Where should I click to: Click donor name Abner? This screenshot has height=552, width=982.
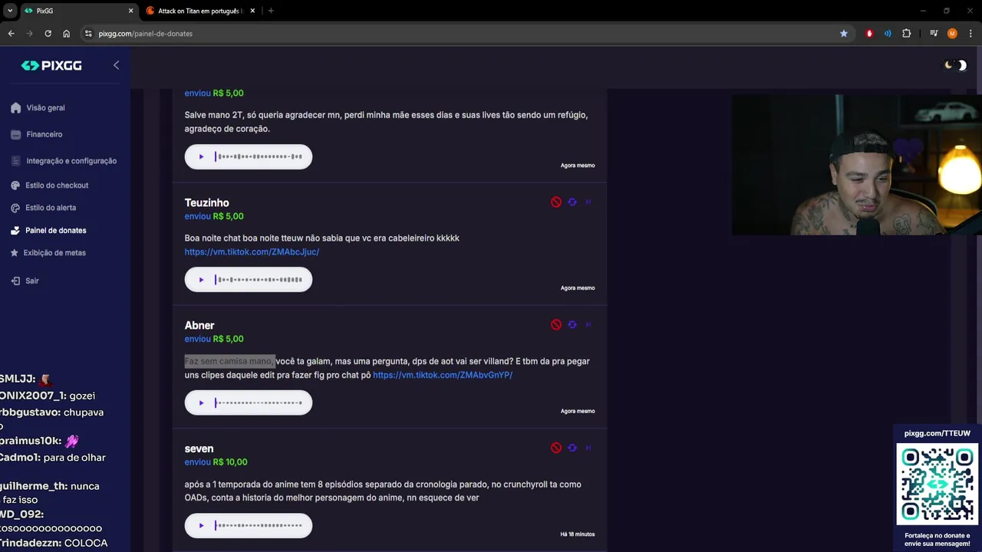click(x=199, y=326)
